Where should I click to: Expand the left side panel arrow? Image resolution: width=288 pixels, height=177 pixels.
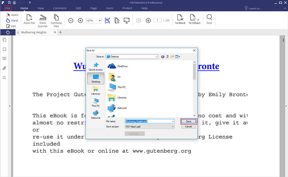click(10, 106)
